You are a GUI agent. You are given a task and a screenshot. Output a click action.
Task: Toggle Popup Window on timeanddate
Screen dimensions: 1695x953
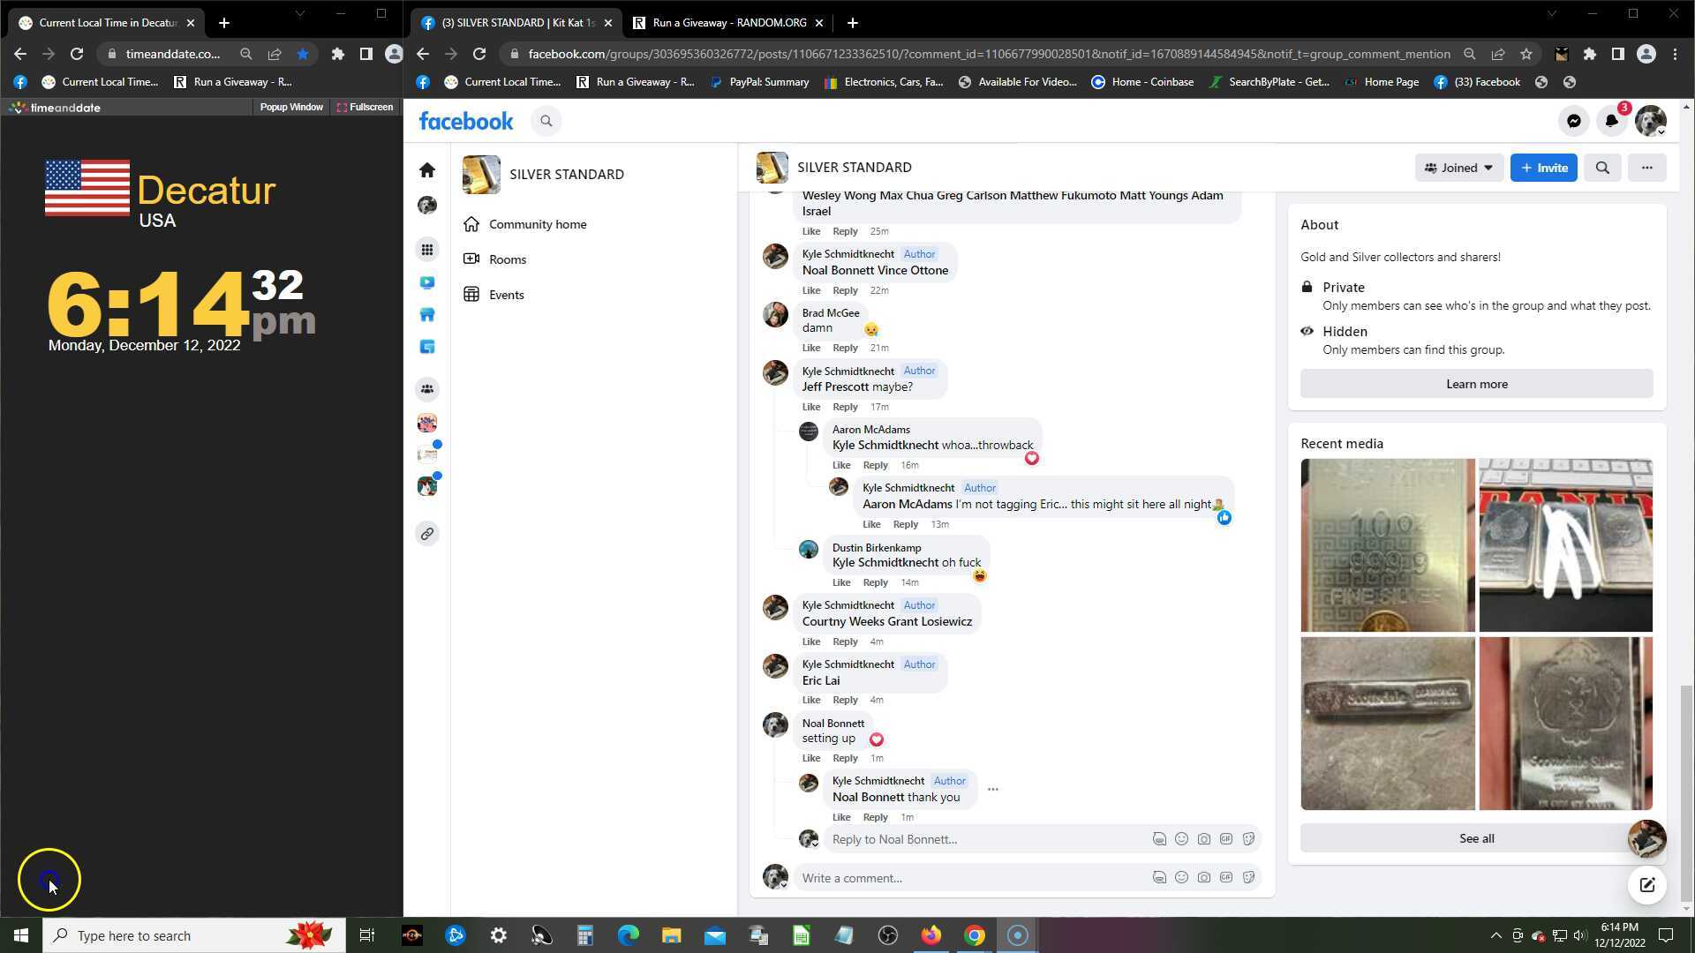click(x=290, y=107)
